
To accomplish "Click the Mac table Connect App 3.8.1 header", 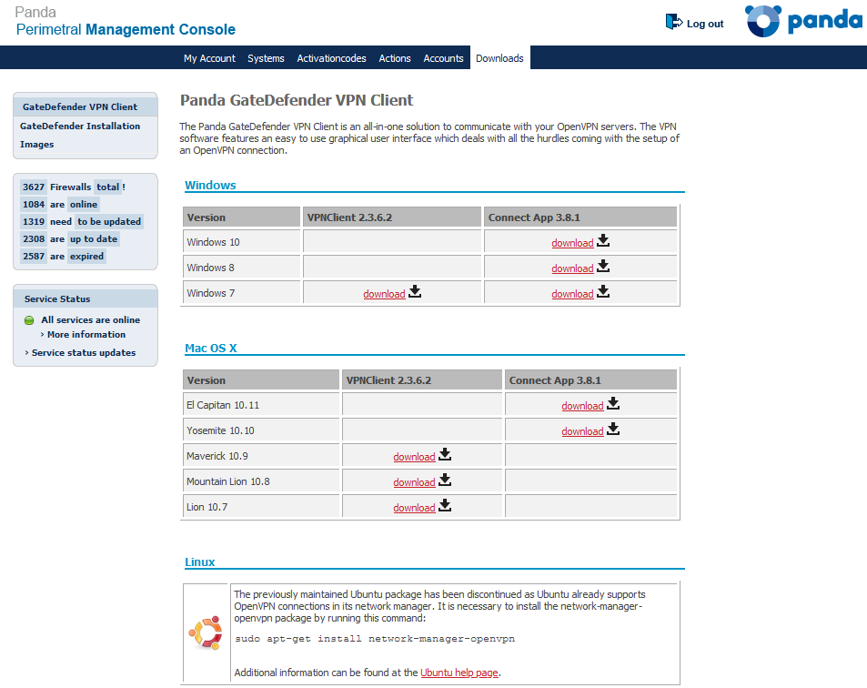I will pyautogui.click(x=591, y=380).
